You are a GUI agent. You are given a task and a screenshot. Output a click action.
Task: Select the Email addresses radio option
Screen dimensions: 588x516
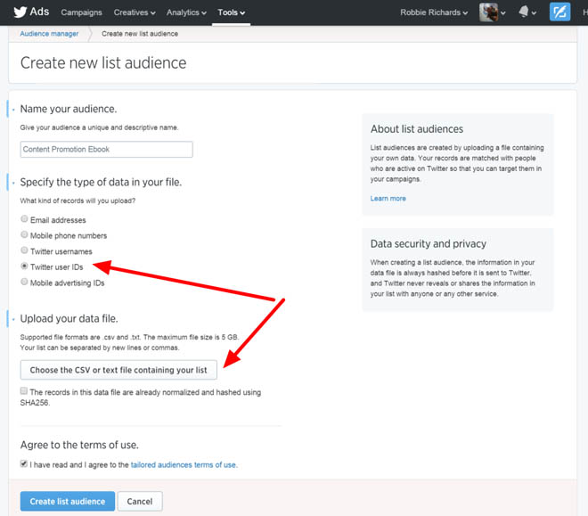(25, 220)
